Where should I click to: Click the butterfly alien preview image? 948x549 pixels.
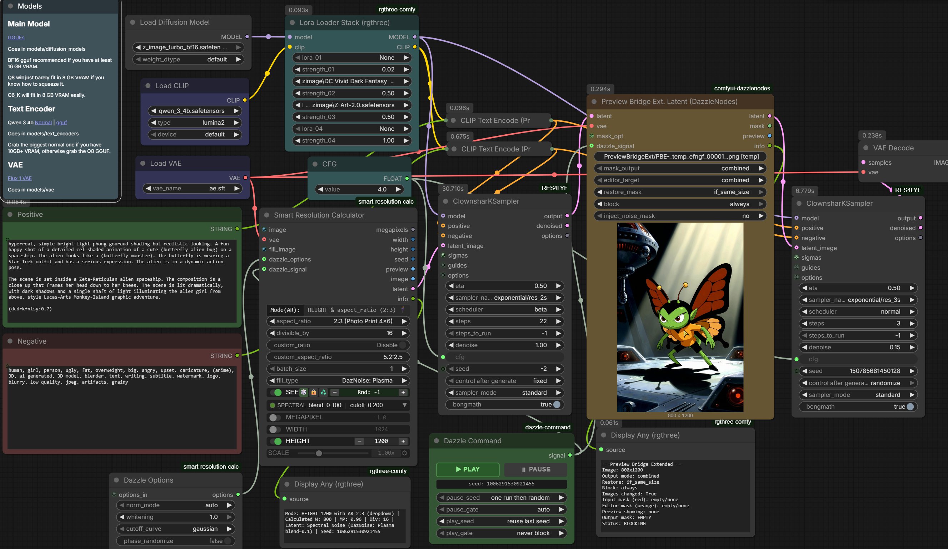680,317
